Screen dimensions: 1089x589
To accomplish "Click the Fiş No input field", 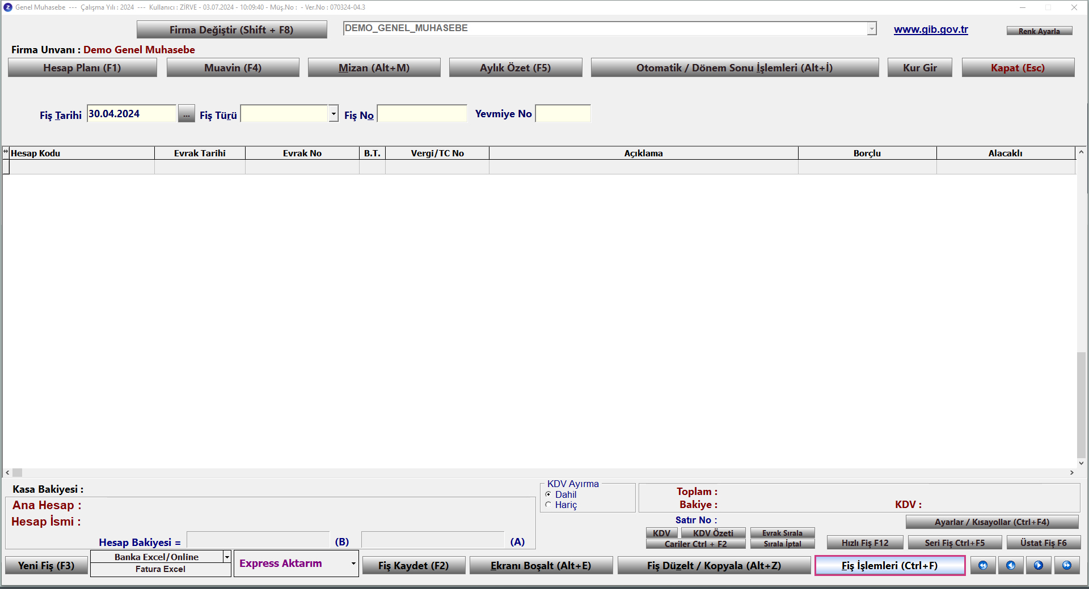I will click(422, 114).
